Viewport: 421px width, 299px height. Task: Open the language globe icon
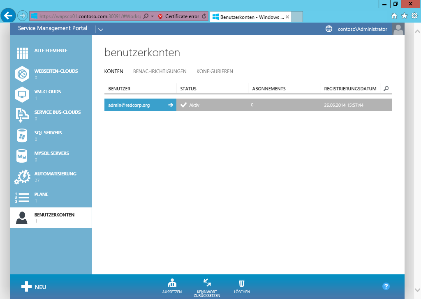(329, 29)
